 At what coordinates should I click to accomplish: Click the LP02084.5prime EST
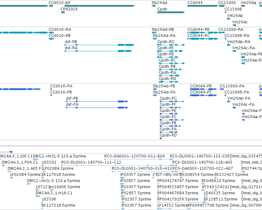pos(11,178)
